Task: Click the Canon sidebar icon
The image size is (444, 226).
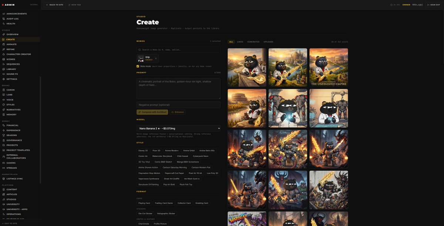Action: [3, 90]
